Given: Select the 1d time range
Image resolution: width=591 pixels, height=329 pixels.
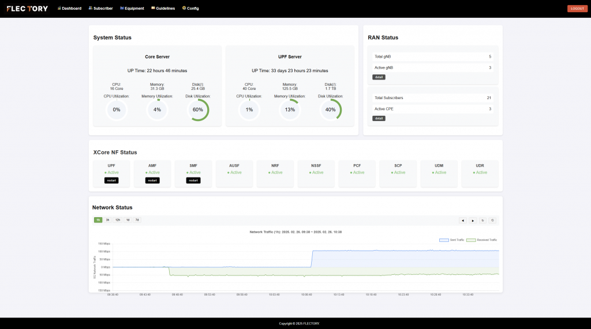Looking at the screenshot, I should tap(128, 220).
